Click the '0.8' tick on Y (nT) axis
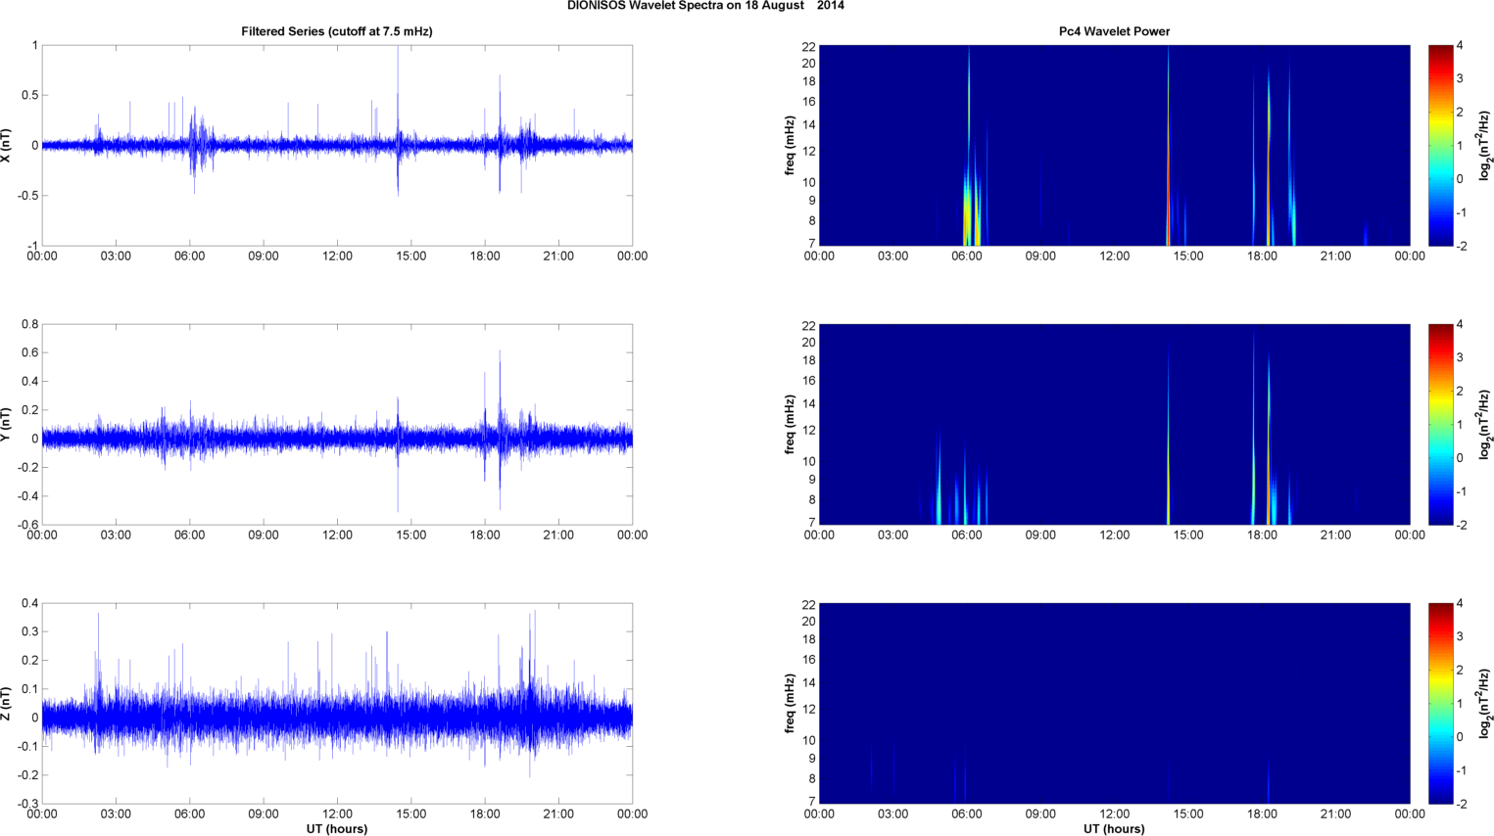Image resolution: width=1494 pixels, height=836 pixels. (x=29, y=324)
